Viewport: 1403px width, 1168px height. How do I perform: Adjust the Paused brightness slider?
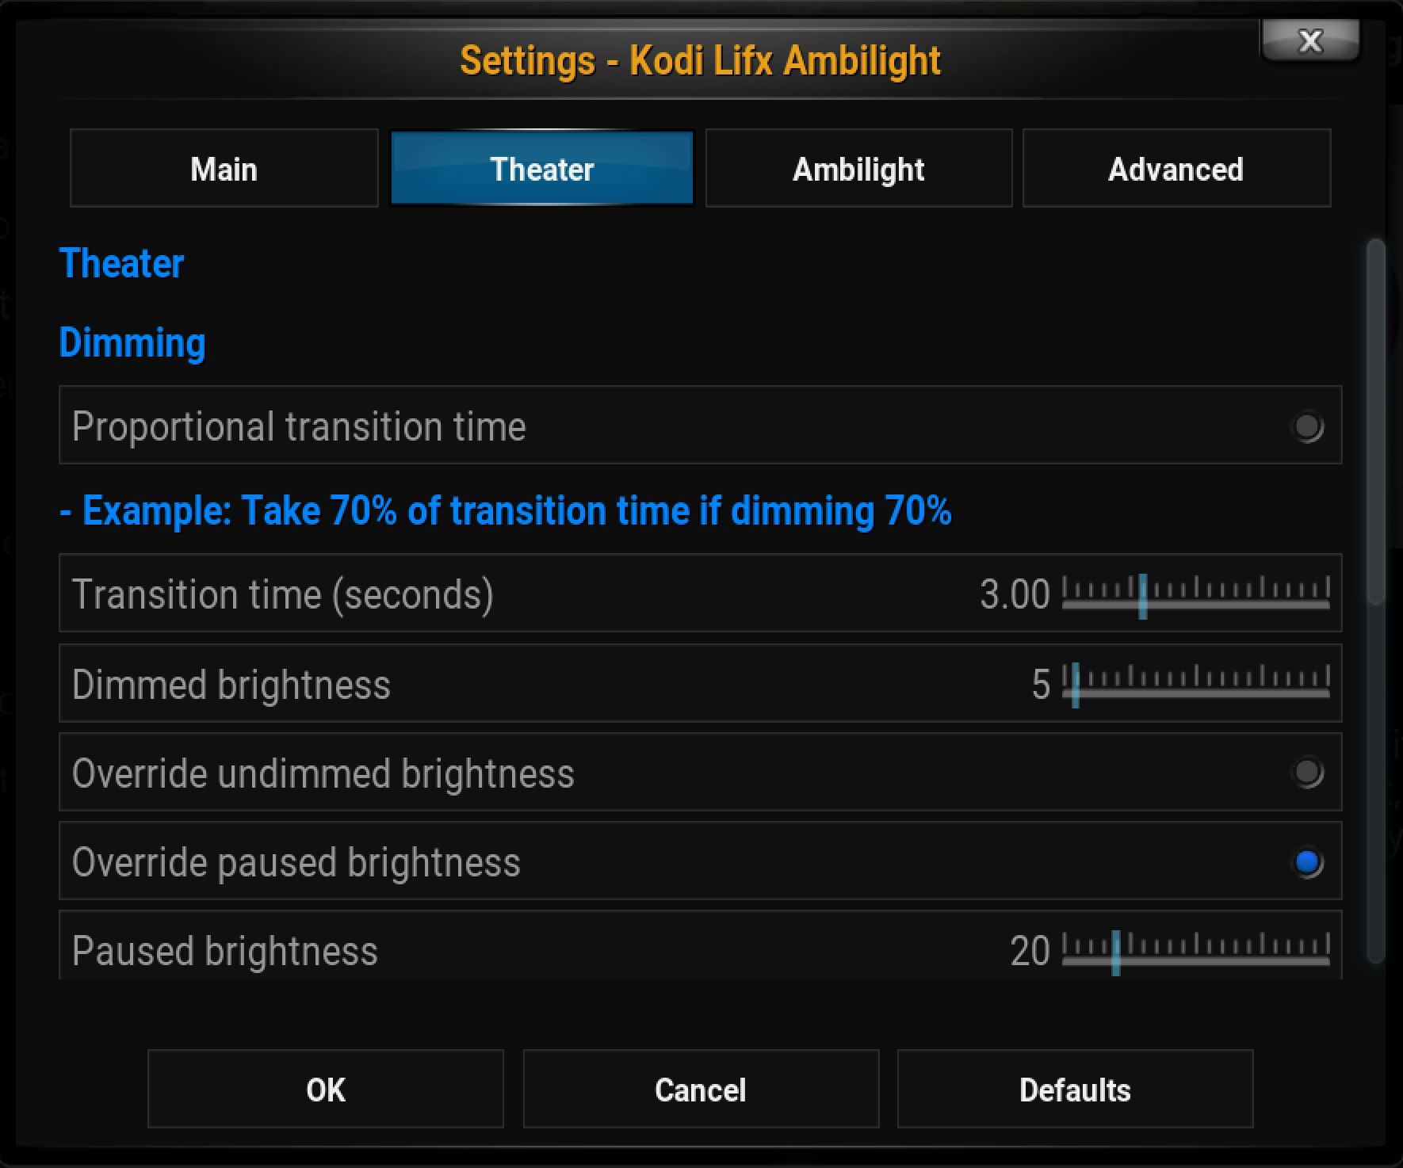[x=1197, y=949]
